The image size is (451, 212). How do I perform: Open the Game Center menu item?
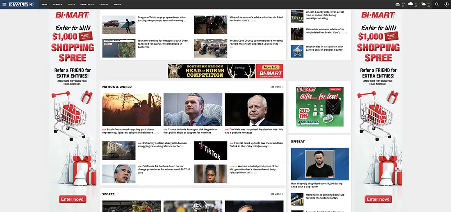87,4
